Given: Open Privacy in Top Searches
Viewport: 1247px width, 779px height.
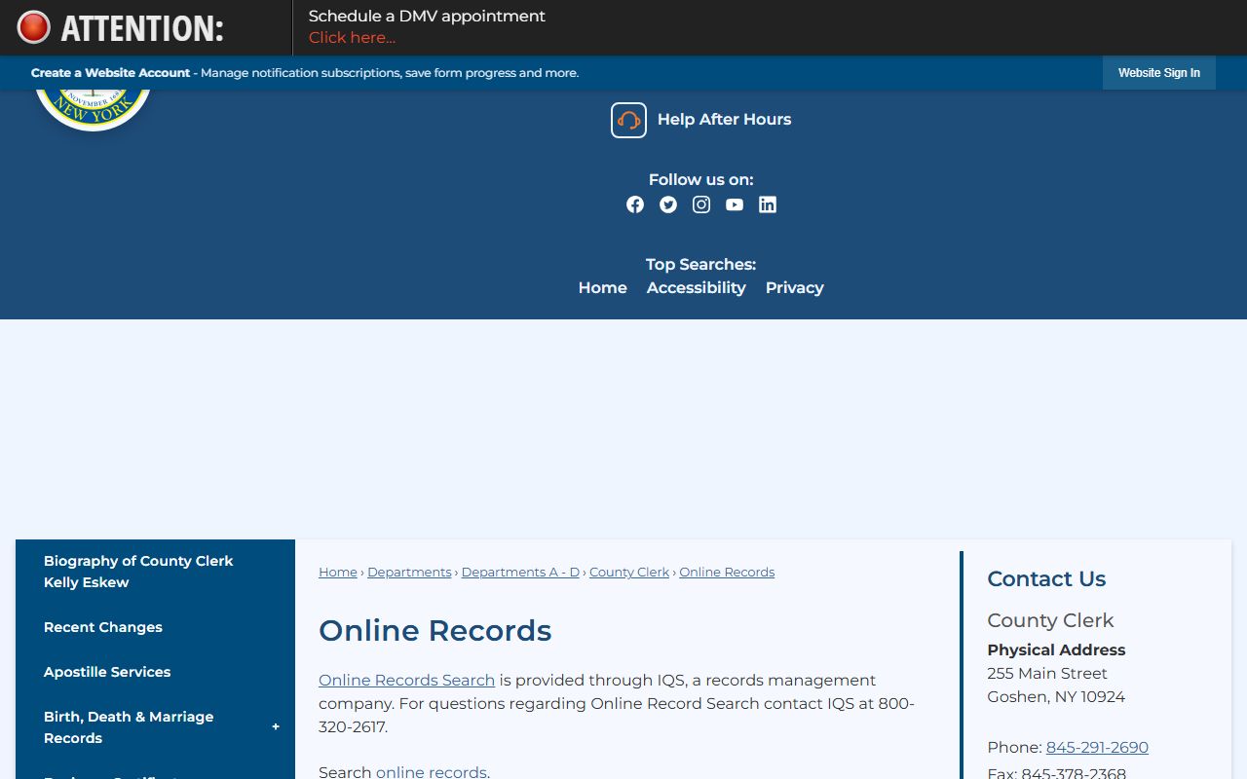Looking at the screenshot, I should [795, 288].
